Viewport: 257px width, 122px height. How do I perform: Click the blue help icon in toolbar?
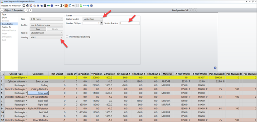(91, 5)
